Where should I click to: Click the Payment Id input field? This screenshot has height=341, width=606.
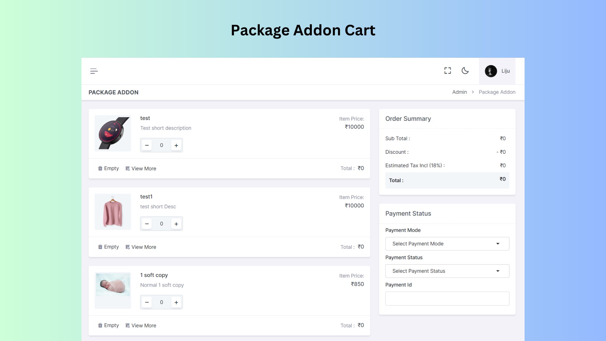click(447, 298)
